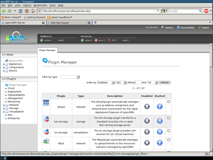Click the browser back arrow

3,11
